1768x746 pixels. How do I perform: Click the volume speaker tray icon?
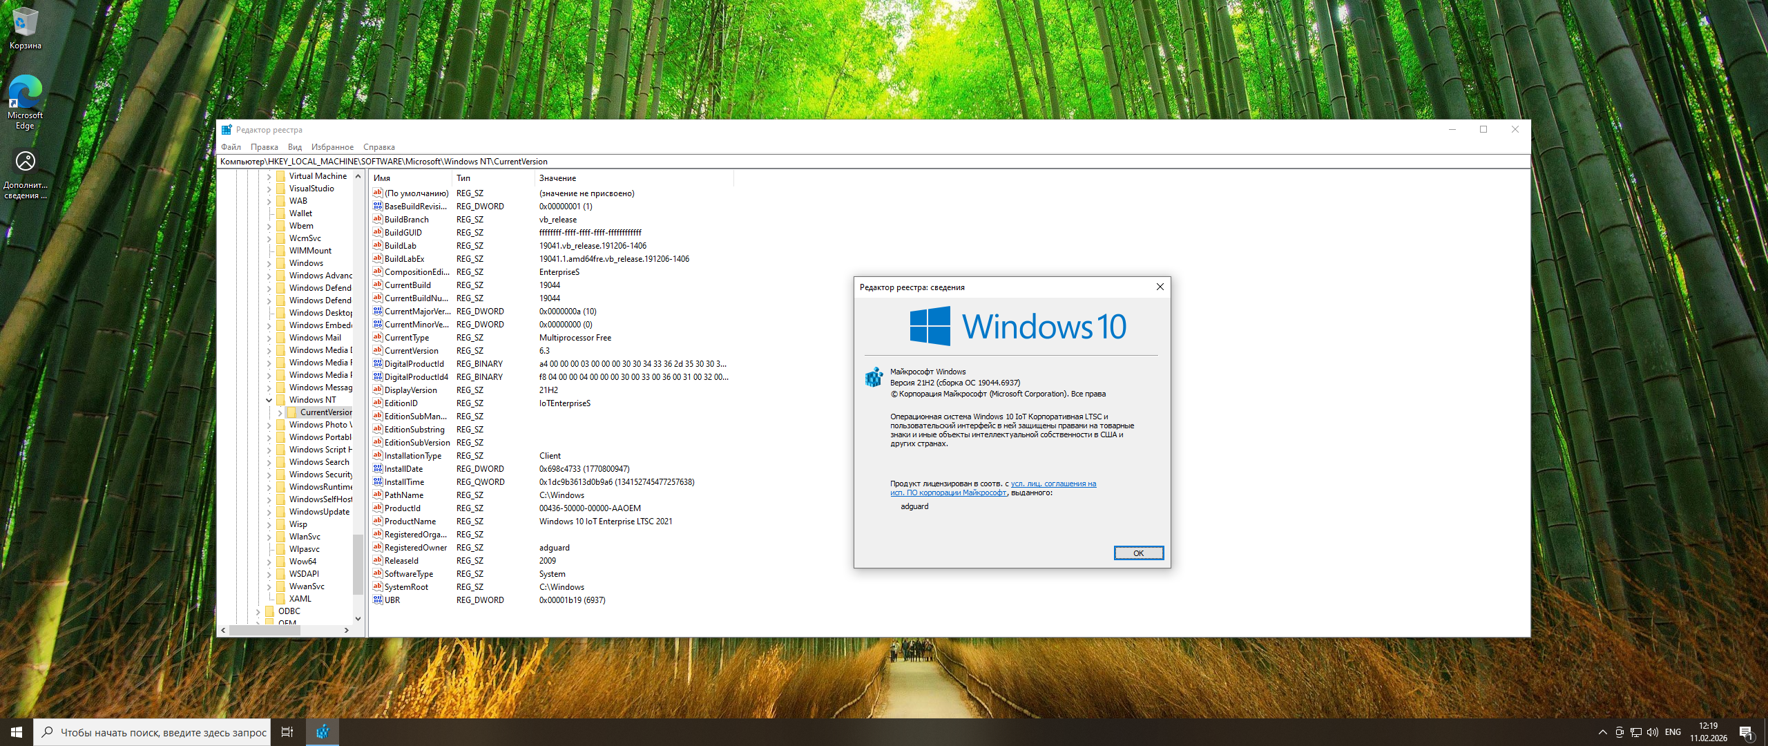[x=1652, y=732]
